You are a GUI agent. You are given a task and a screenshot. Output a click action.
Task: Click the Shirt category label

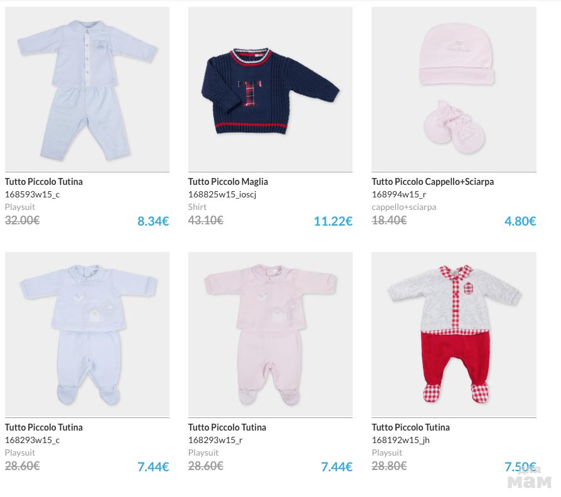pyautogui.click(x=197, y=207)
